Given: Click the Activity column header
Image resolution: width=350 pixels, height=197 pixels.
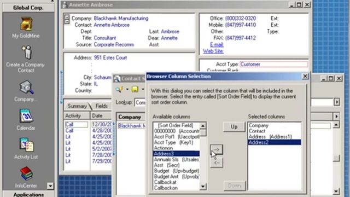Looking at the screenshot, I should 77,115.
